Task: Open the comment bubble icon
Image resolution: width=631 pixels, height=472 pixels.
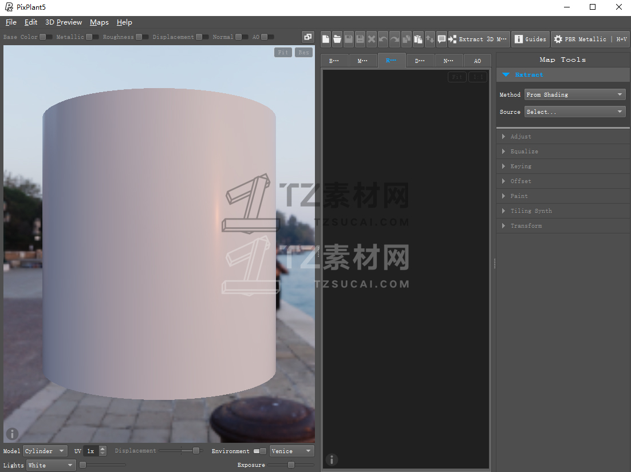Action: pos(441,39)
